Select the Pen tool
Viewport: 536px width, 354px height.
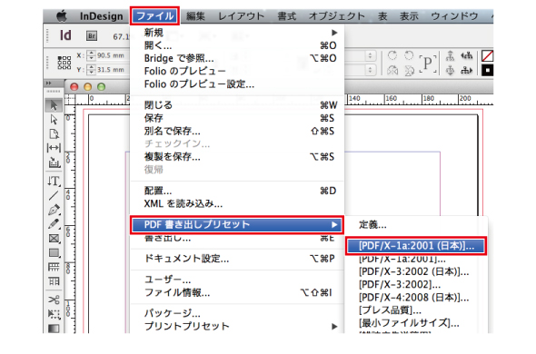(54, 210)
